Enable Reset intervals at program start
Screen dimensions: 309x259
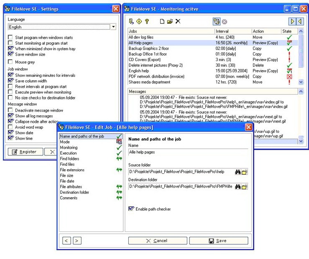[x=10, y=86]
